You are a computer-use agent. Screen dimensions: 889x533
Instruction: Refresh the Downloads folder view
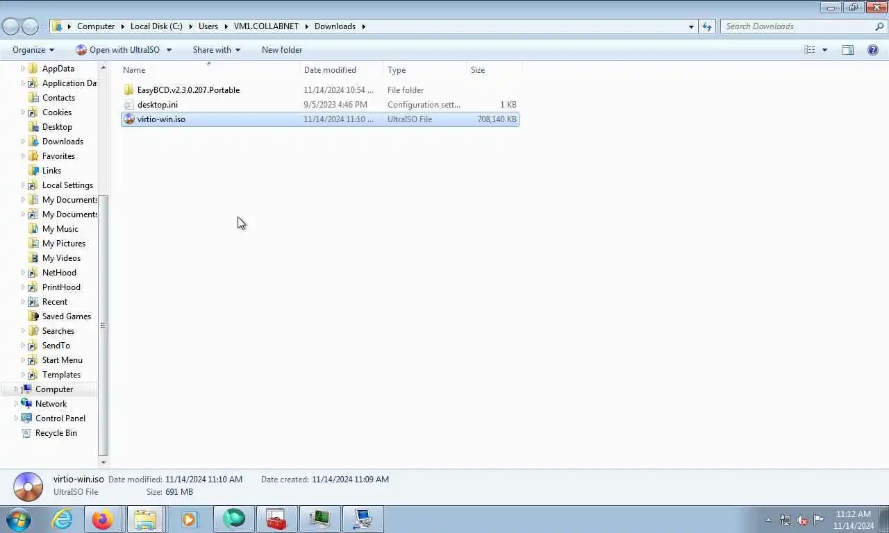point(707,26)
